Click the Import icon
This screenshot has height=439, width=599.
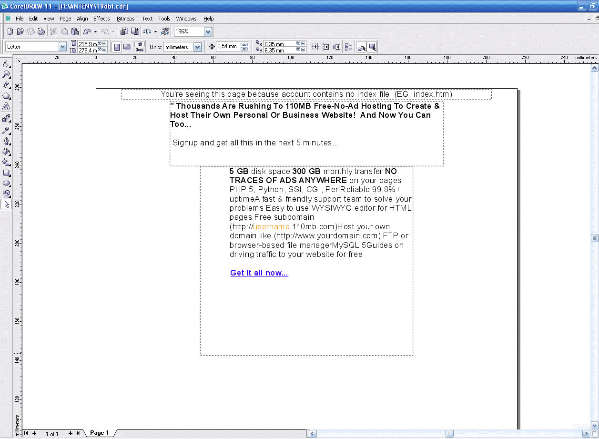click(124, 31)
